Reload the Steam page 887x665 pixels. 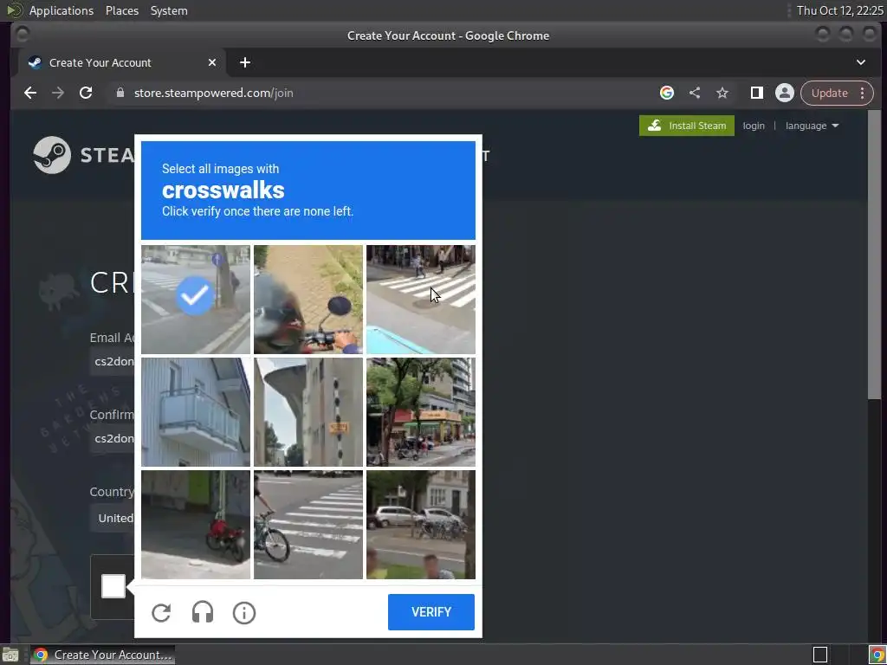click(86, 93)
